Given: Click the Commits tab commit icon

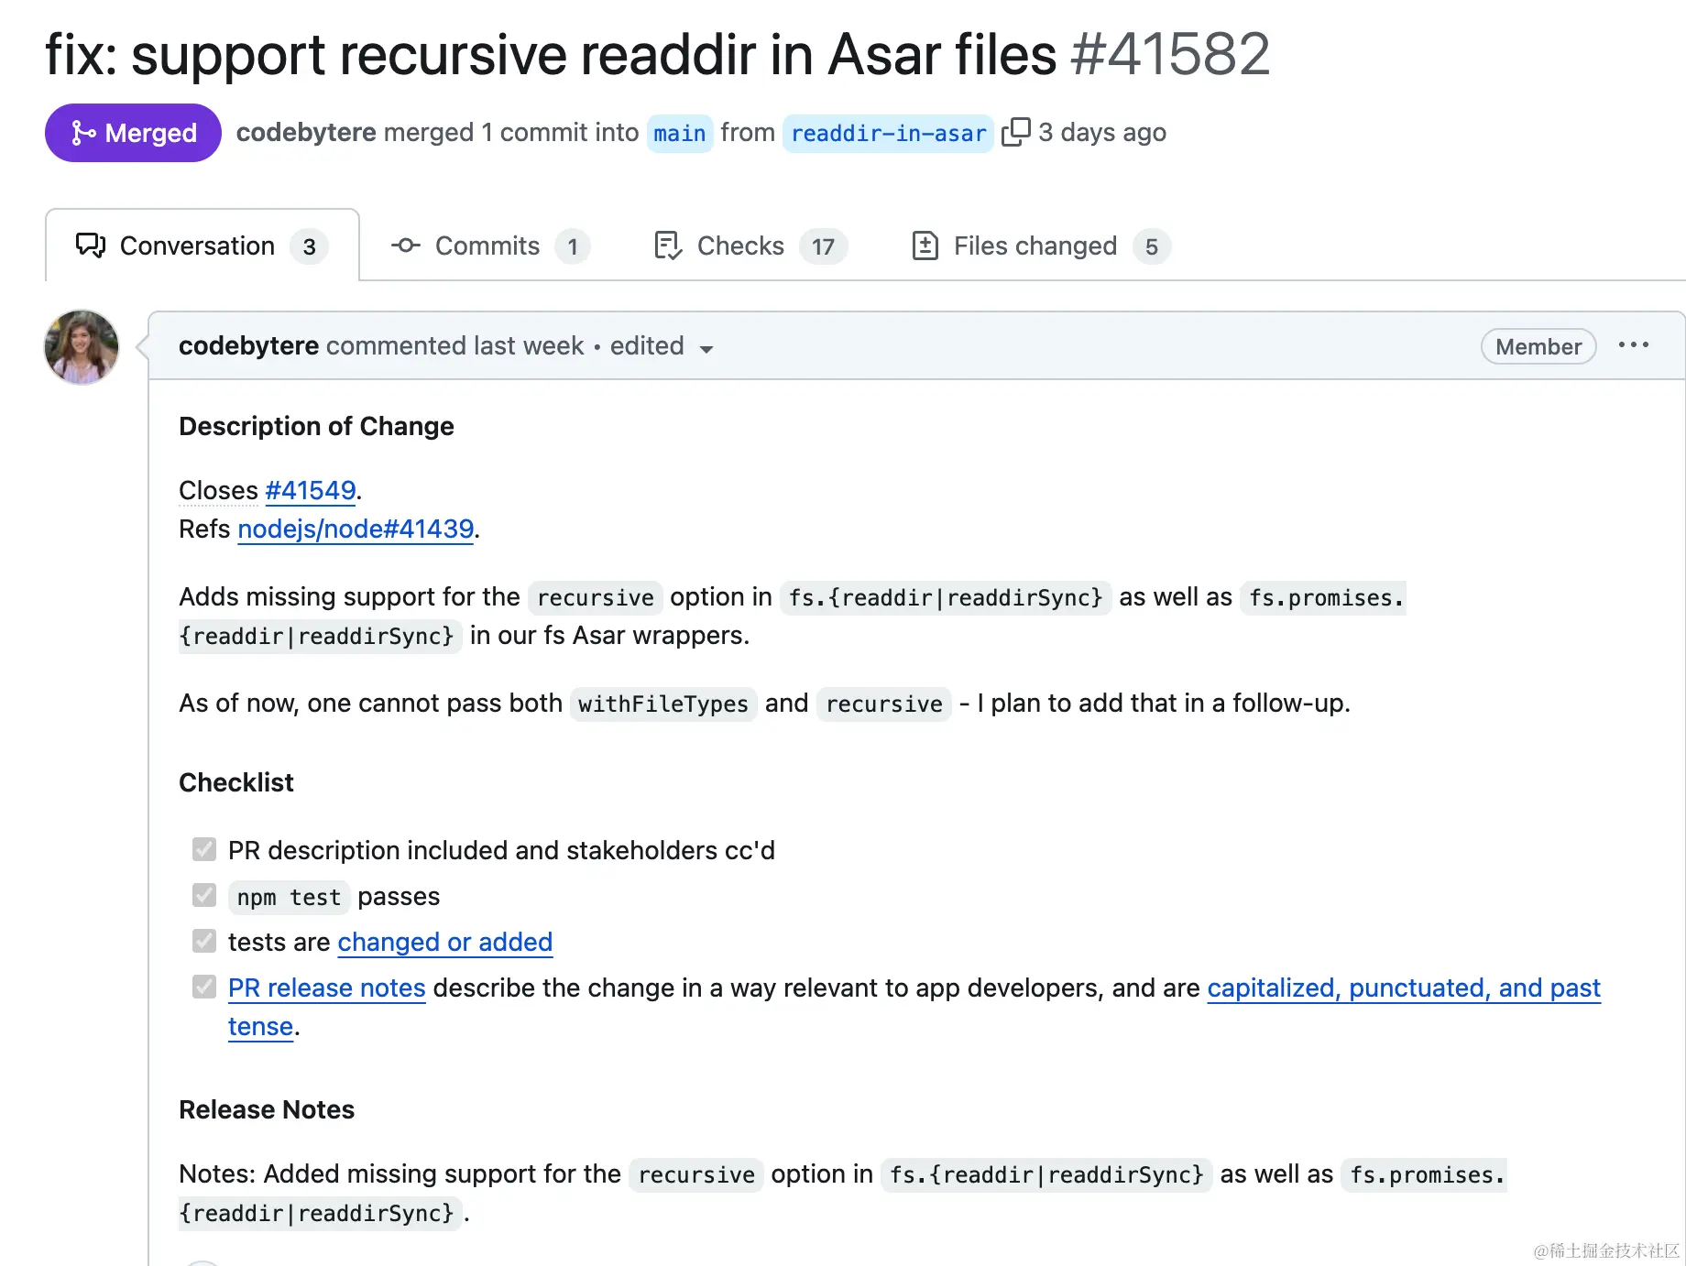Looking at the screenshot, I should coord(406,246).
